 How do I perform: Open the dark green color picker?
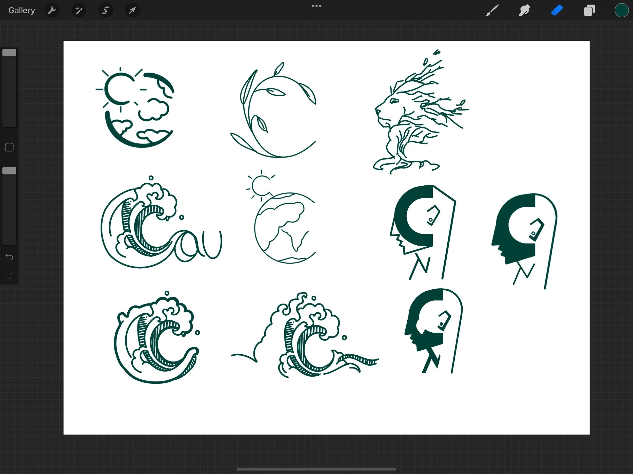pyautogui.click(x=622, y=11)
